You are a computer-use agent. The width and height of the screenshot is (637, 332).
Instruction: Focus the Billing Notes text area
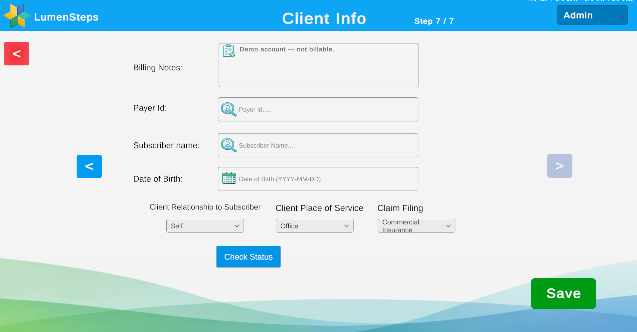point(318,65)
